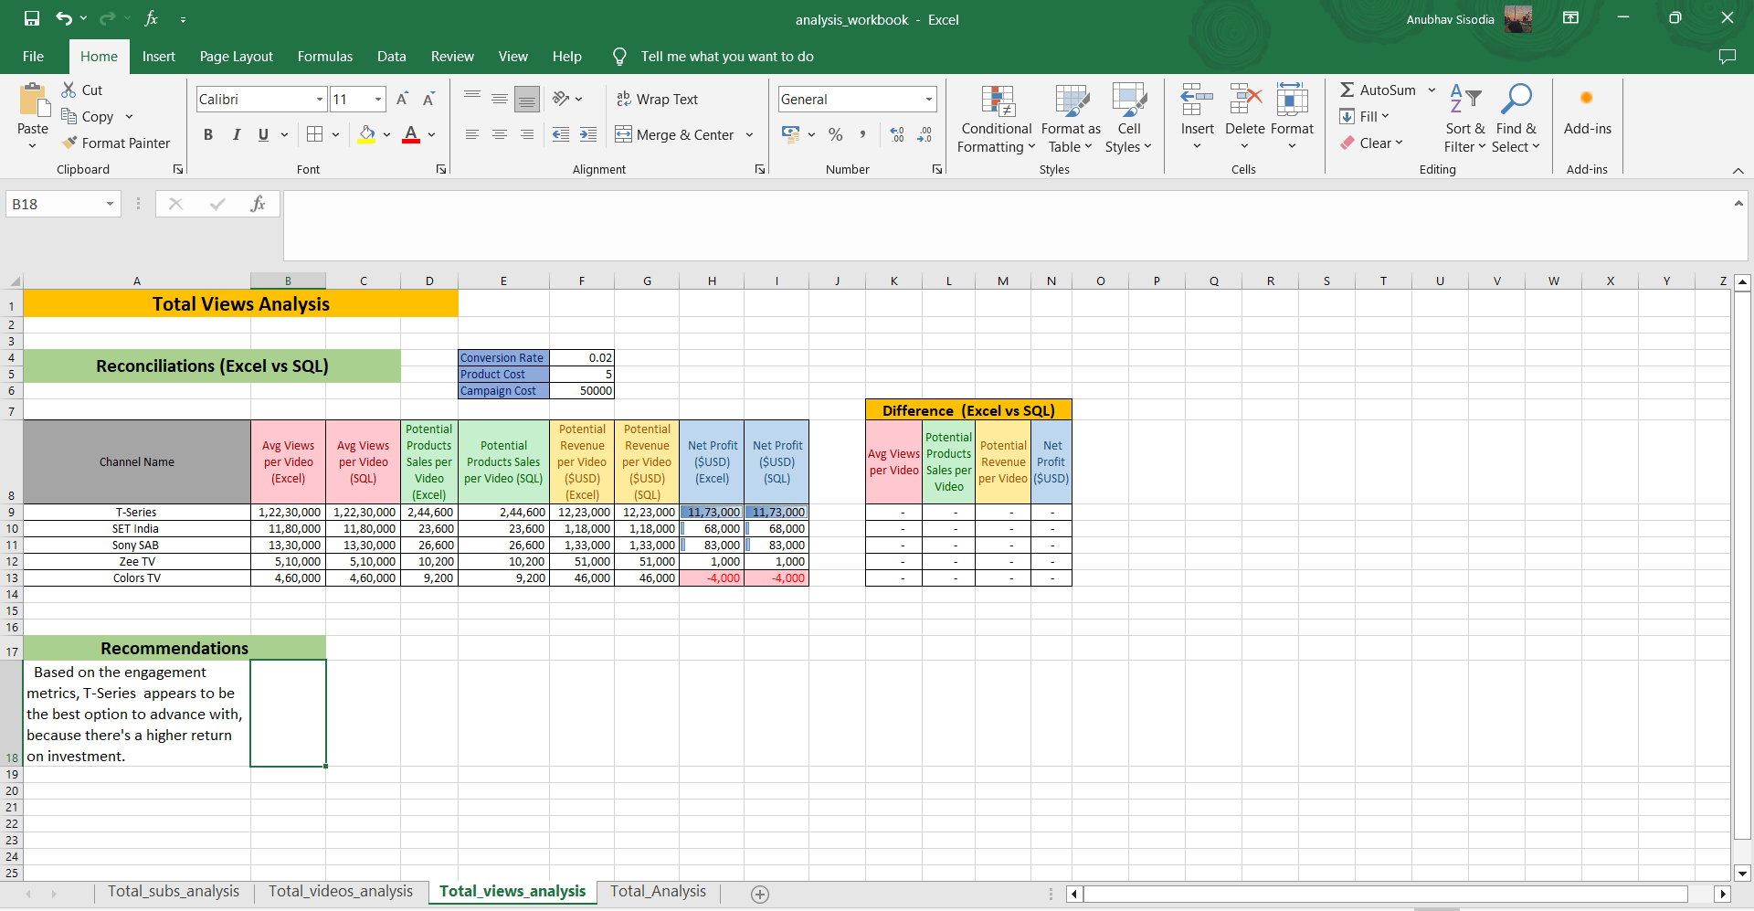
Task: Click the Insert Cells icon
Action: [1197, 101]
